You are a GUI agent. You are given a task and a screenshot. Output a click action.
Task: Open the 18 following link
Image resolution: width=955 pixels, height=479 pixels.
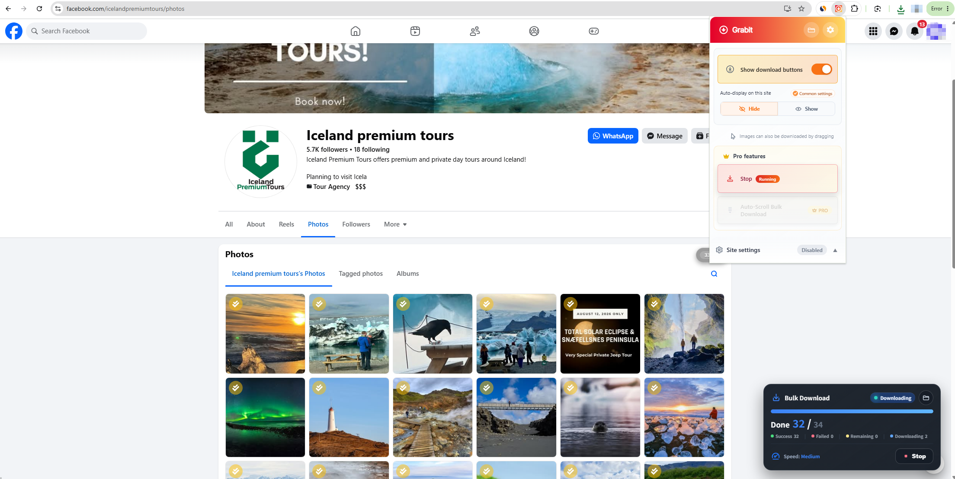point(372,150)
